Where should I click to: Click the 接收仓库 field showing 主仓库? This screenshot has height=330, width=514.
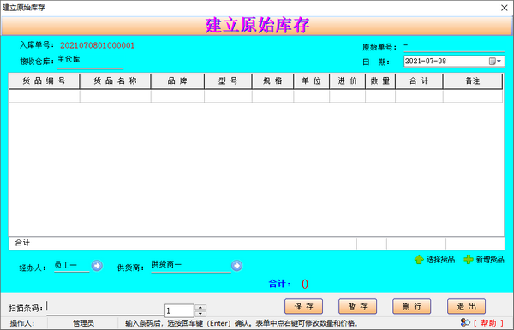click(90, 61)
